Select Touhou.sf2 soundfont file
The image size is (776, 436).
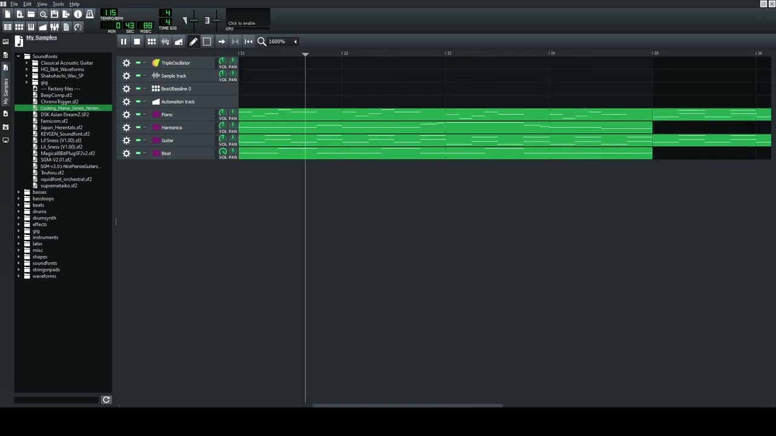point(52,173)
